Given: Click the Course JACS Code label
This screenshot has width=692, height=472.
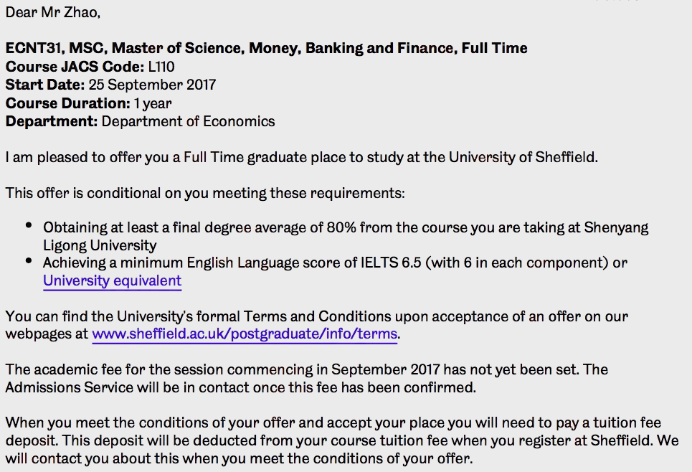Looking at the screenshot, I should tap(75, 67).
